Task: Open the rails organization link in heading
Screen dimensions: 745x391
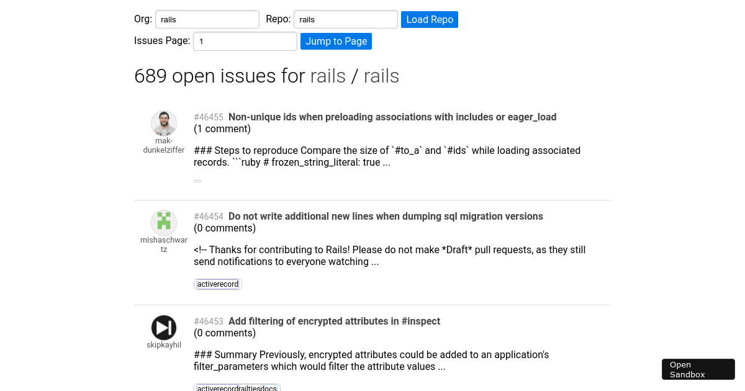Action: pyautogui.click(x=328, y=76)
